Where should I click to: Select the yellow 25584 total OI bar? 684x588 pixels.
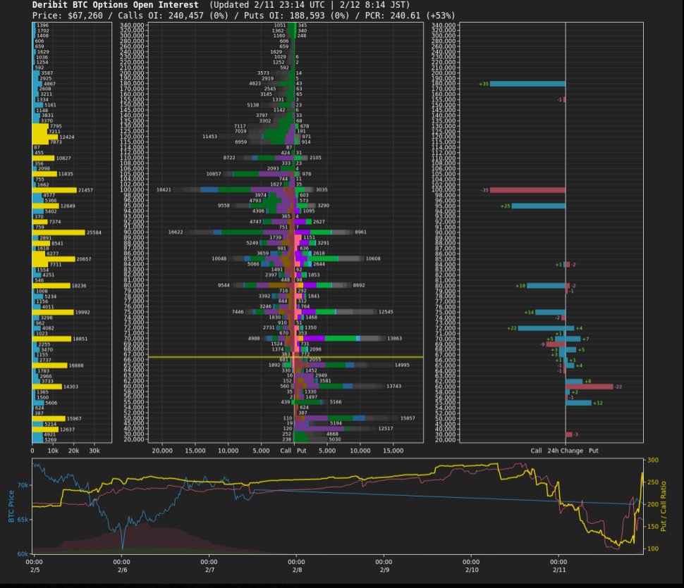pos(59,232)
